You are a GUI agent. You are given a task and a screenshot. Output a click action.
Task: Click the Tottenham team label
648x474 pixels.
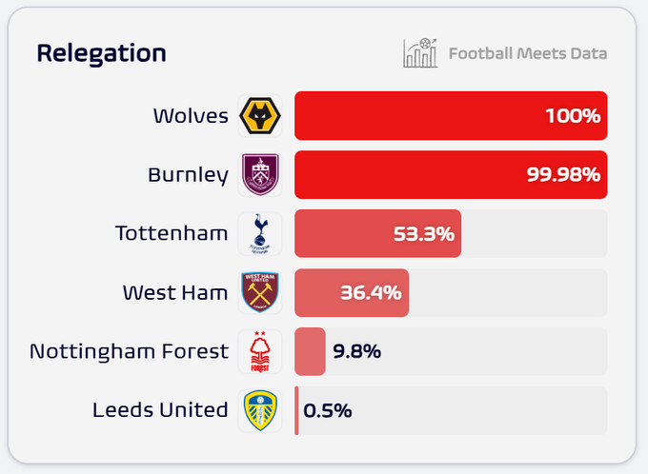pos(172,234)
